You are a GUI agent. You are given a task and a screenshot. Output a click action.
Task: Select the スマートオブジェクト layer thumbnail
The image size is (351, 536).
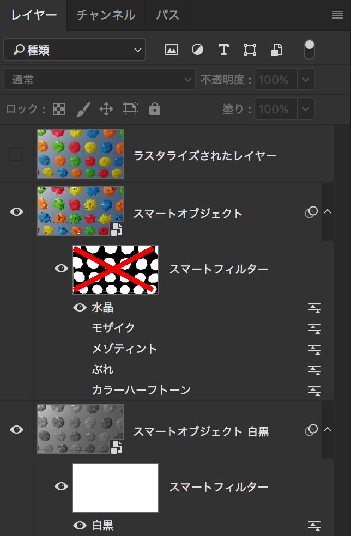pyautogui.click(x=81, y=211)
